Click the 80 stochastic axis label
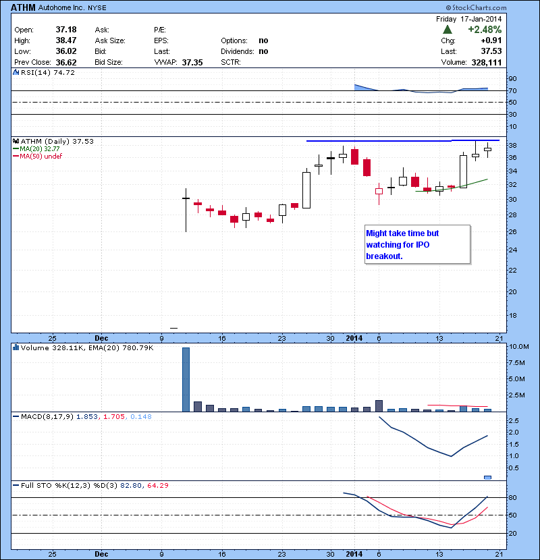This screenshot has width=540, height=560. [512, 497]
